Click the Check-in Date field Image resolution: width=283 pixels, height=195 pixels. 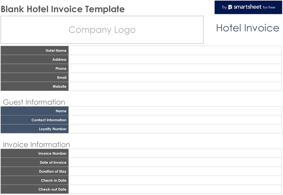175,180
